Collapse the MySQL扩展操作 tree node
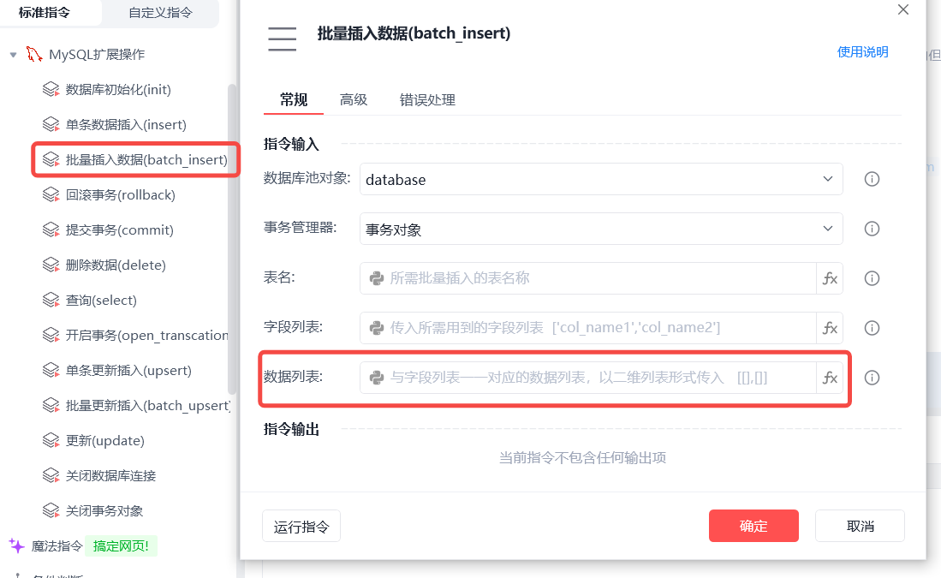 point(13,55)
